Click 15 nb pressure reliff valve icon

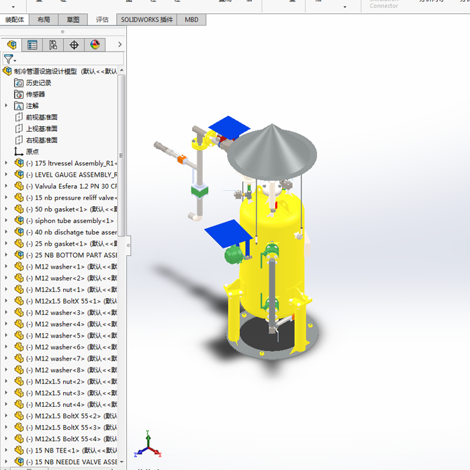click(x=19, y=197)
